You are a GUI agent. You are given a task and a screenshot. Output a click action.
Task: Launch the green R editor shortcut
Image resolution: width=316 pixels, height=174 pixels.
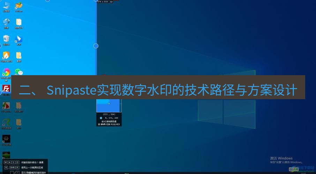[x=6, y=124]
